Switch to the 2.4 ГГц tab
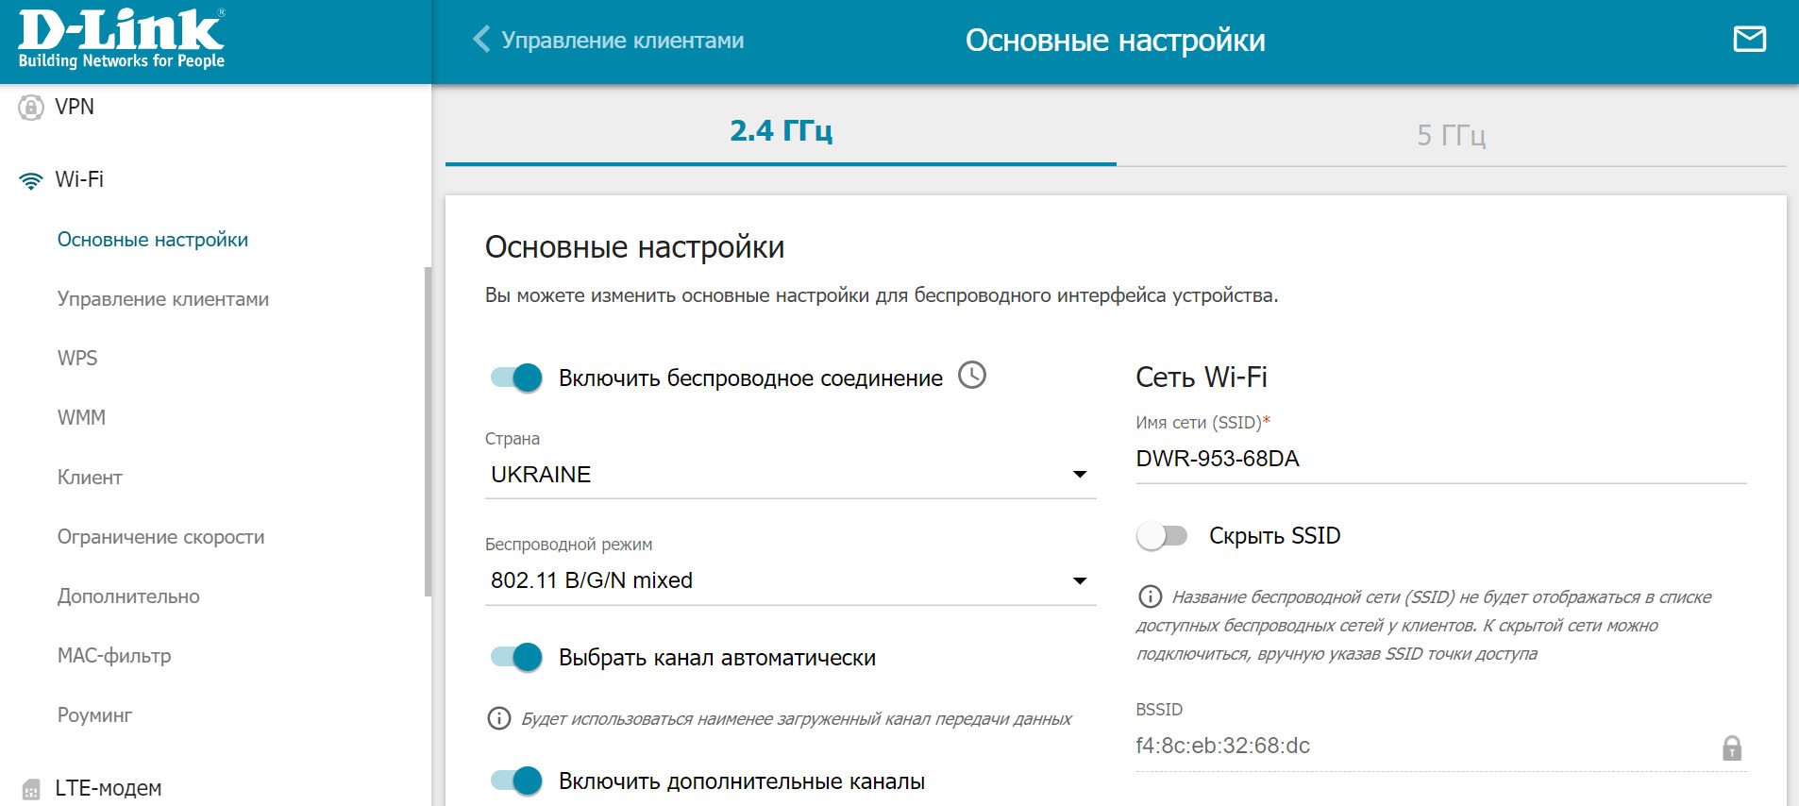The height and width of the screenshot is (806, 1799). (781, 130)
